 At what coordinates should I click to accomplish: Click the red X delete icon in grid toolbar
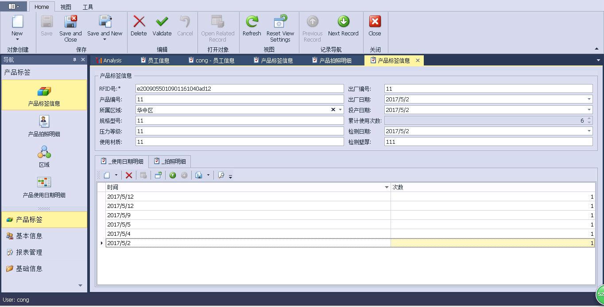129,175
